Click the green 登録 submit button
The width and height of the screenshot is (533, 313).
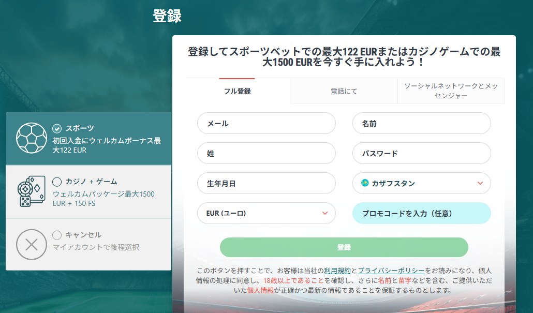[x=344, y=247]
